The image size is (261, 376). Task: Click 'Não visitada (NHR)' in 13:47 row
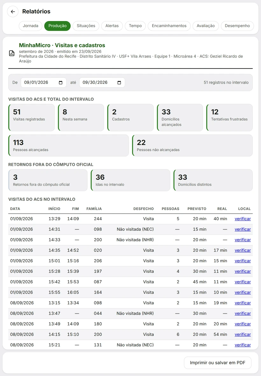pos(135,314)
